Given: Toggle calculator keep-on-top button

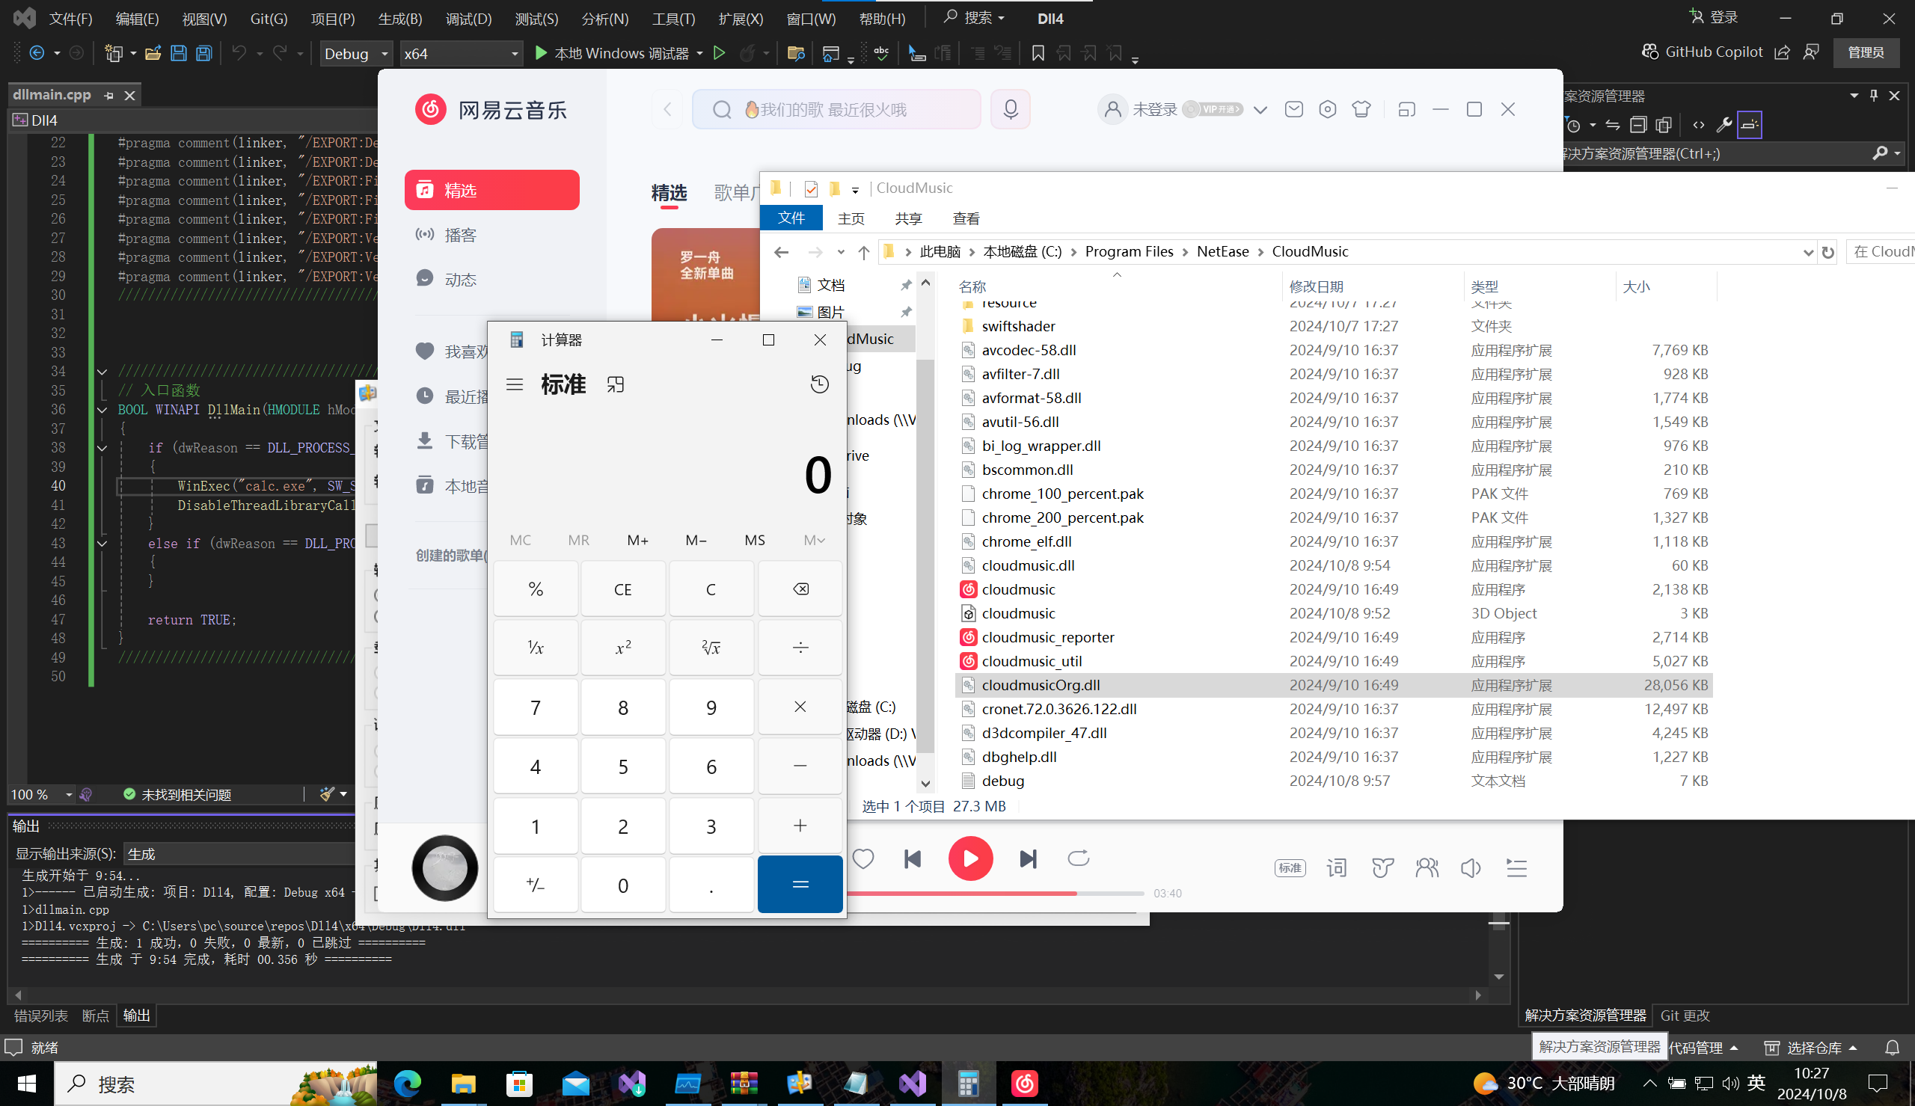Looking at the screenshot, I should tap(616, 384).
